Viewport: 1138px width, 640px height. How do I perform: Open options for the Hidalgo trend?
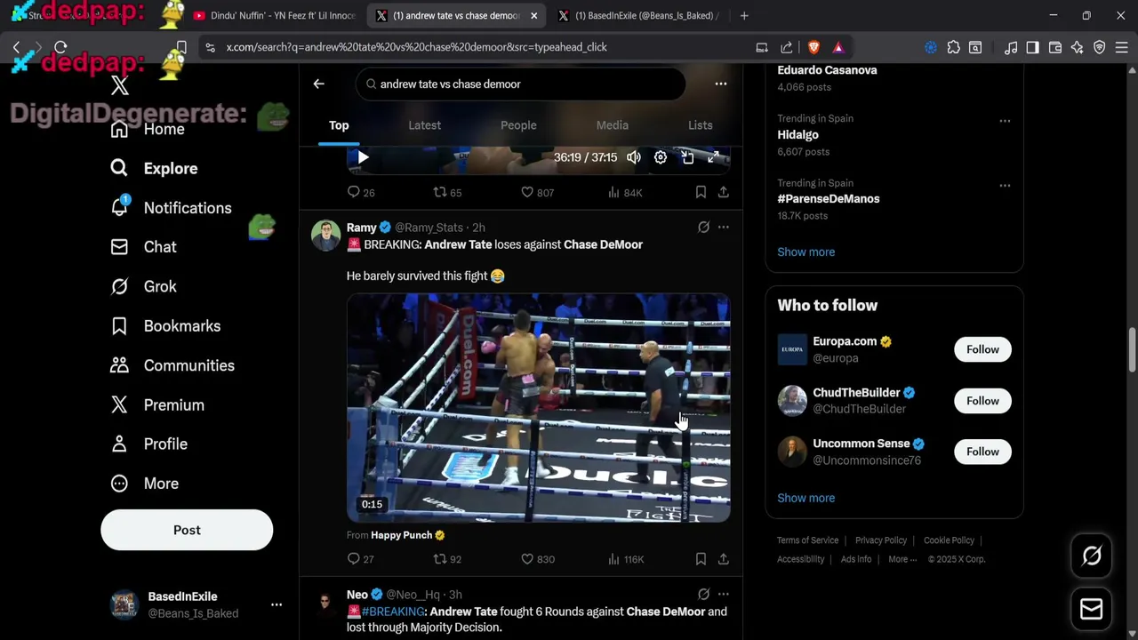pos(1005,121)
